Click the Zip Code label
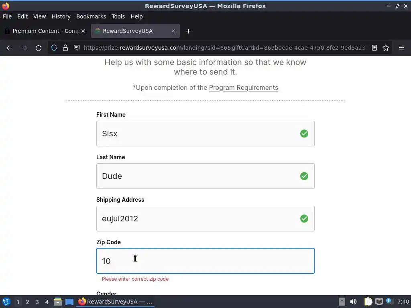 coord(108,242)
